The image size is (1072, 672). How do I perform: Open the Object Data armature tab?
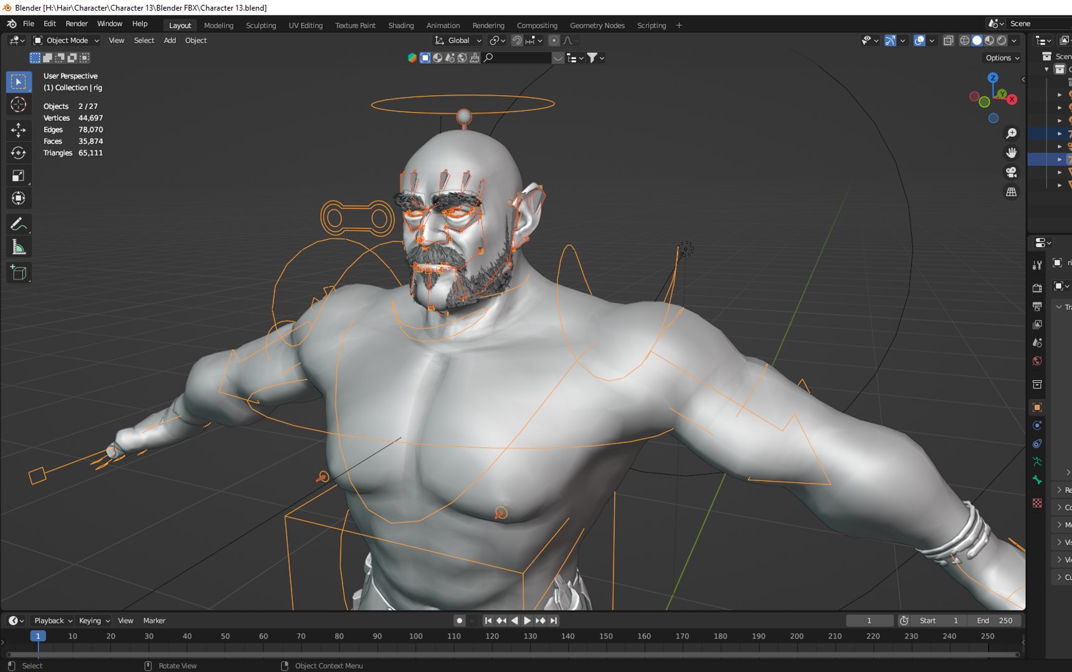pyautogui.click(x=1037, y=462)
